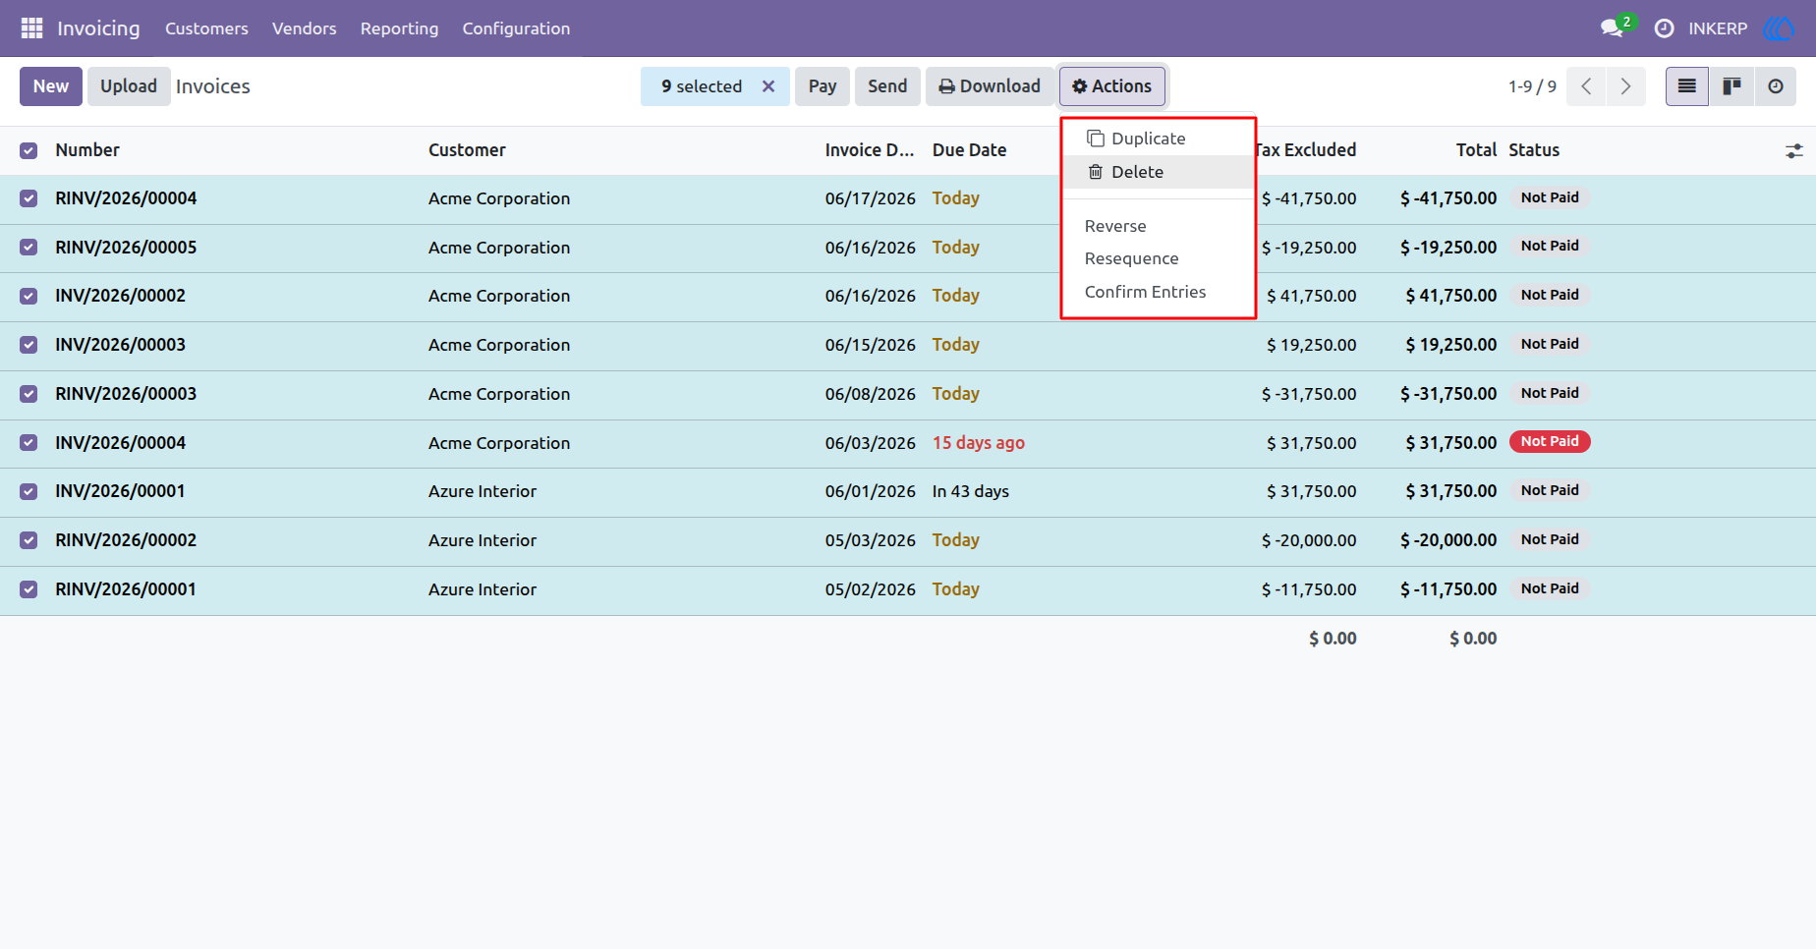
Task: Click the Invoicing app title
Action: 98,28
